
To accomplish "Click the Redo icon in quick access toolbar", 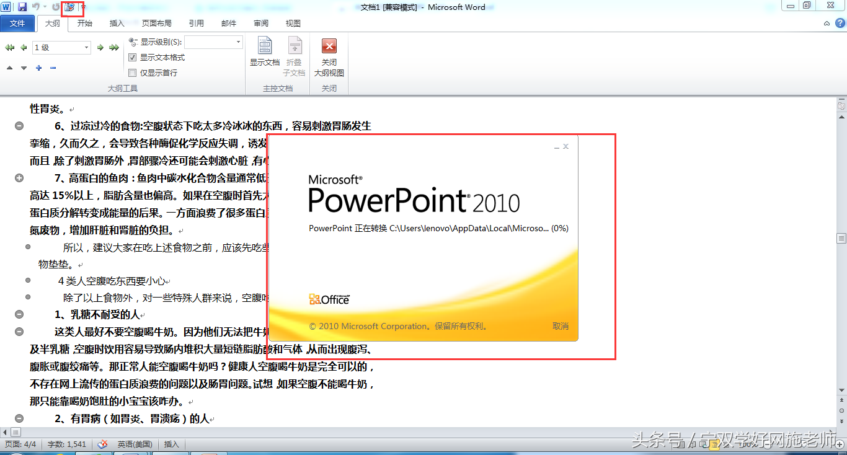I will 56,7.
